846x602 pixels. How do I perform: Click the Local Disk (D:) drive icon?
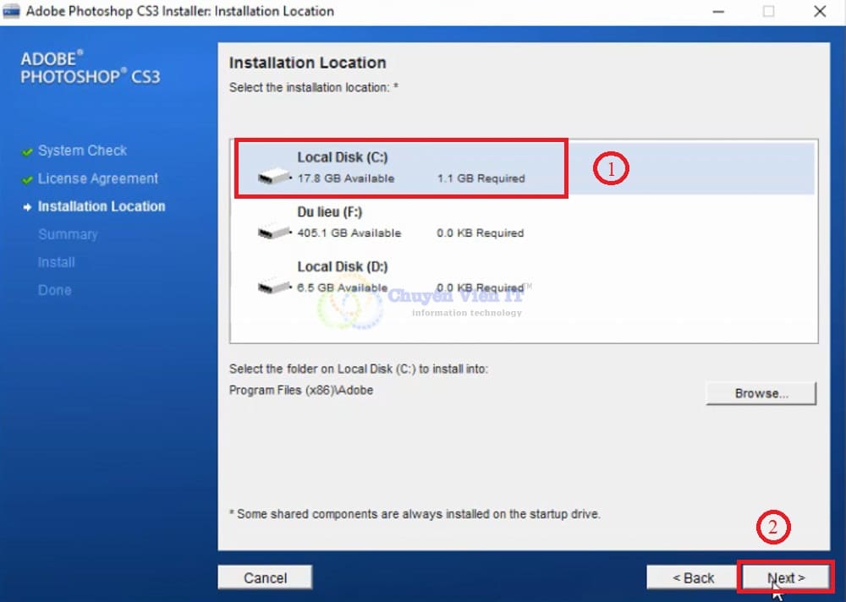pos(274,286)
